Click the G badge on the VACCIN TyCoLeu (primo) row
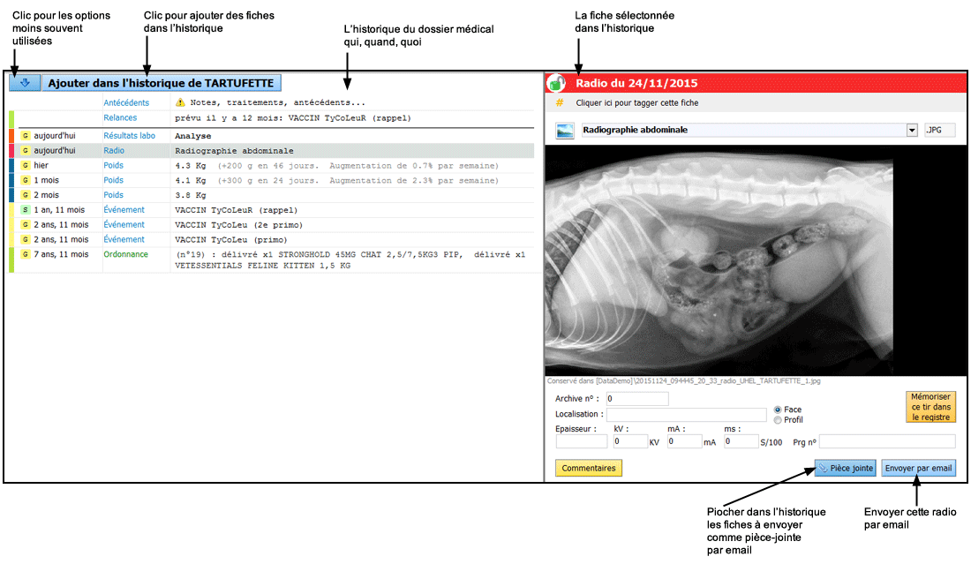Screen dimensions: 971x564 [26, 239]
